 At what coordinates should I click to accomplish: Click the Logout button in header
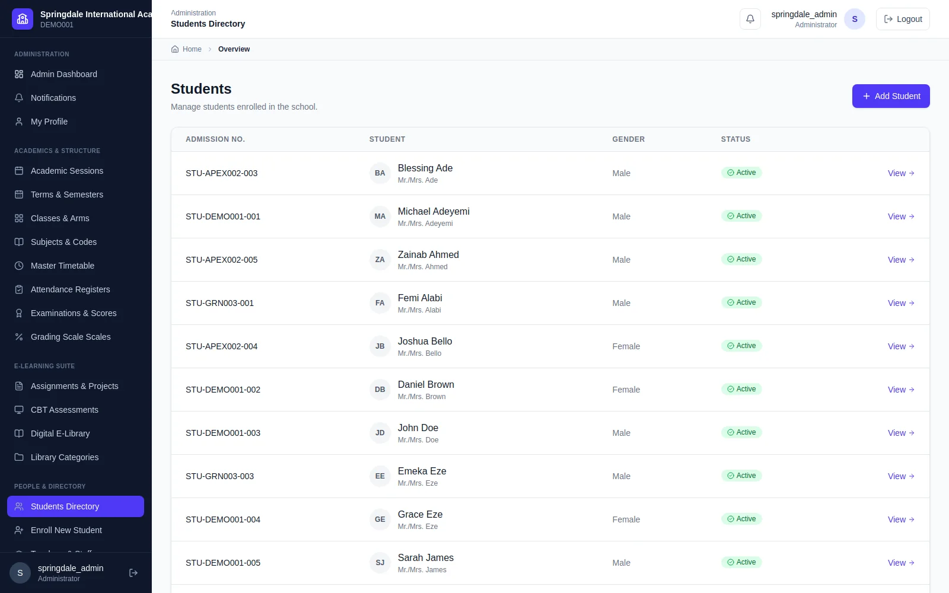click(903, 19)
